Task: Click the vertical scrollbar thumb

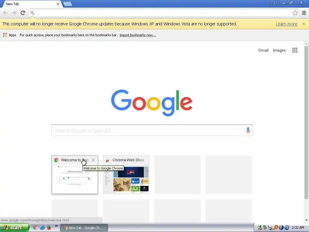Action: tap(306, 122)
